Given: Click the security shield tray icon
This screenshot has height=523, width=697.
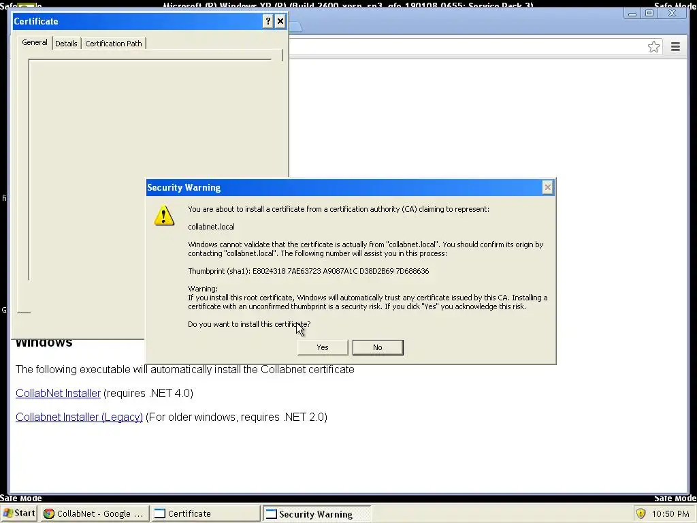Looking at the screenshot, I should point(641,513).
